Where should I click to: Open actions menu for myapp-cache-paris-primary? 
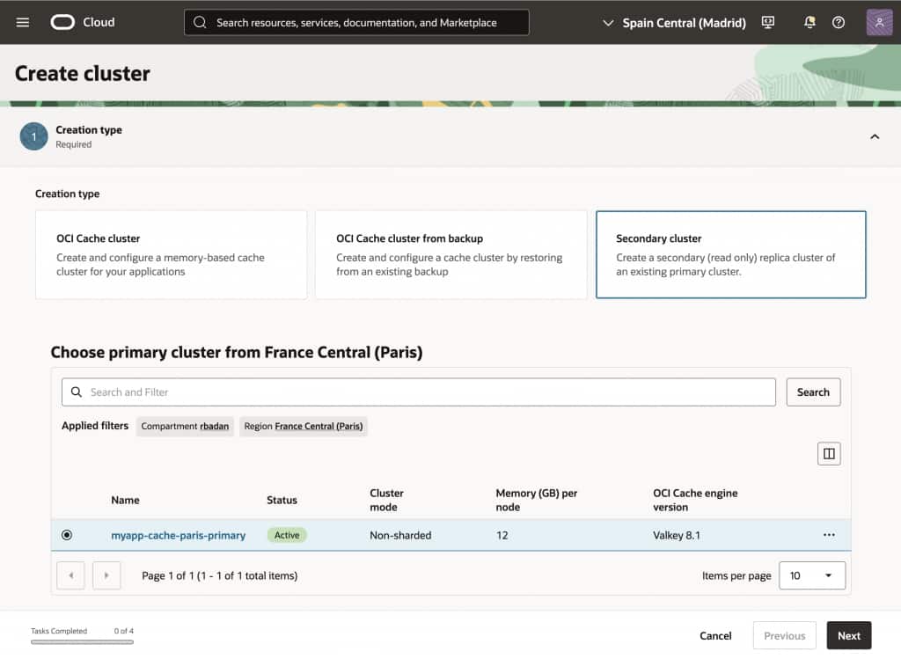coord(829,535)
